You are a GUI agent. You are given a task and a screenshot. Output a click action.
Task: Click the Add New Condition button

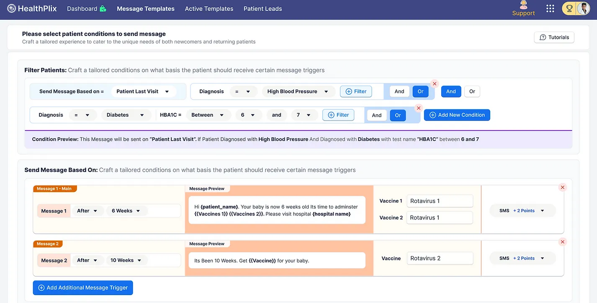pyautogui.click(x=457, y=115)
